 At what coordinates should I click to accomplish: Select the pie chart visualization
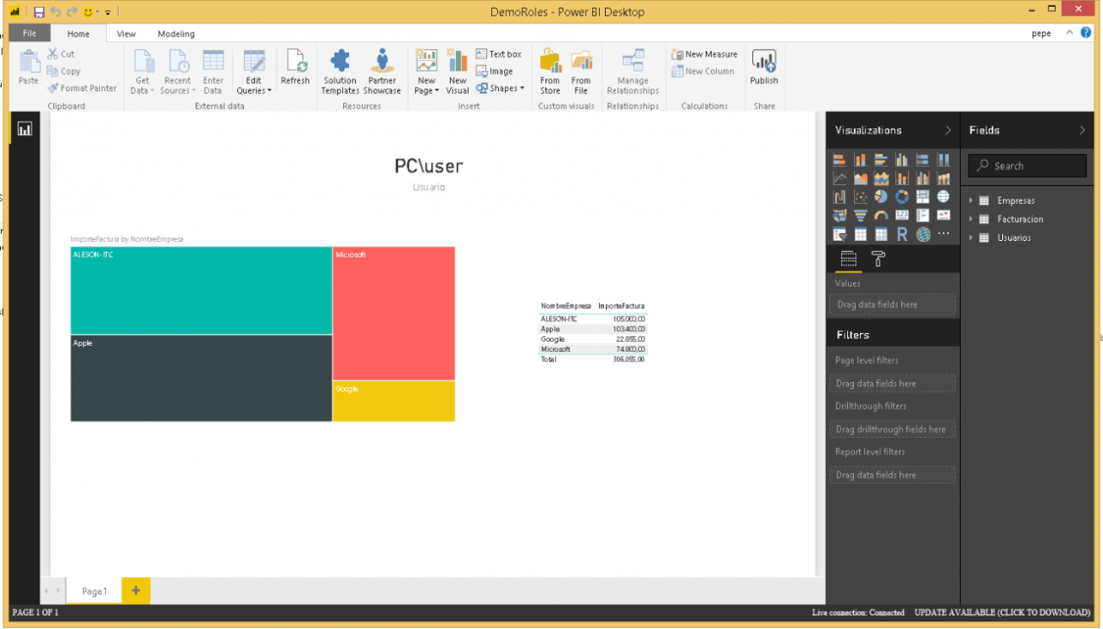(x=881, y=196)
